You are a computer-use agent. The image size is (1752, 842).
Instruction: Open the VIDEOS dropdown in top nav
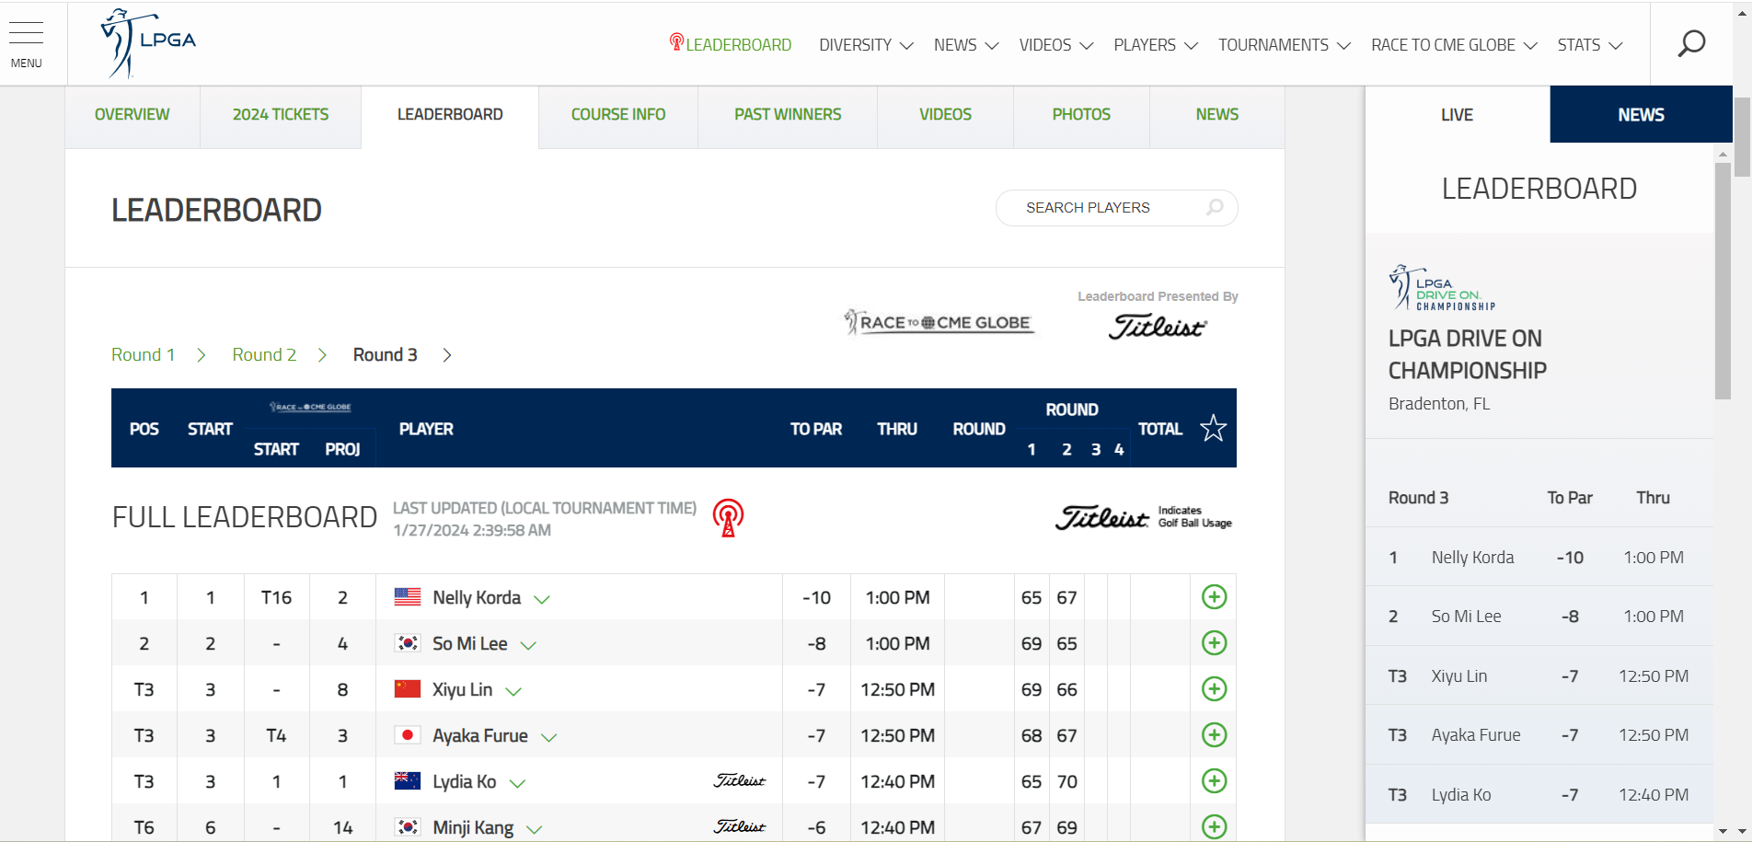pos(1056,45)
